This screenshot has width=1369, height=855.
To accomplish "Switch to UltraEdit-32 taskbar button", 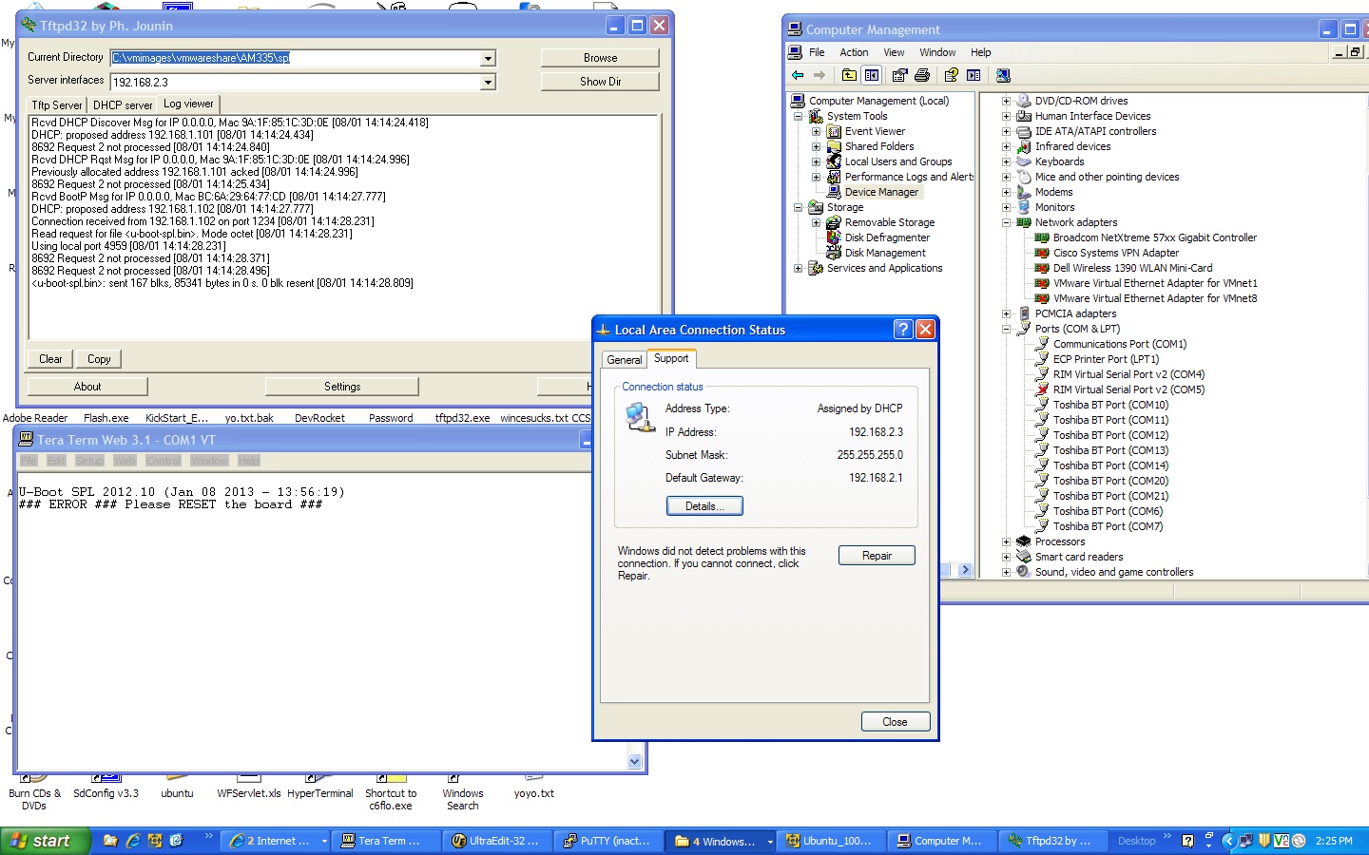I will coord(497,841).
